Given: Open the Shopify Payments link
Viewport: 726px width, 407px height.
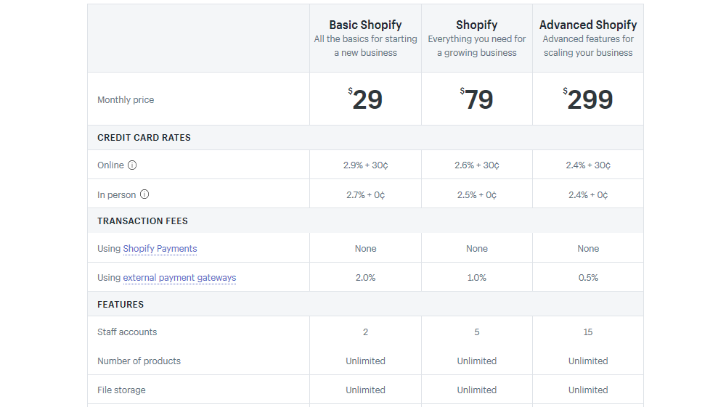Looking at the screenshot, I should coord(160,248).
